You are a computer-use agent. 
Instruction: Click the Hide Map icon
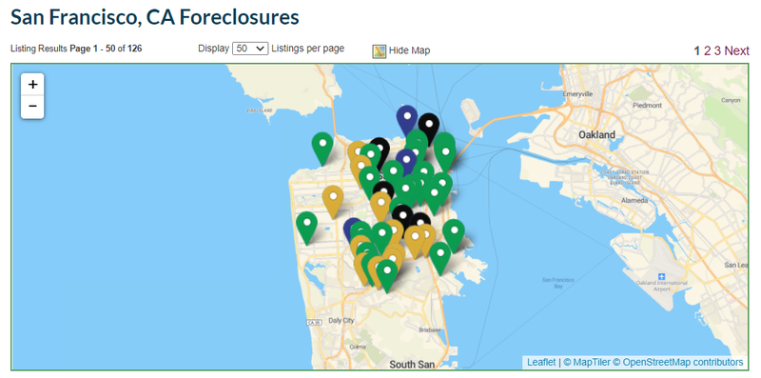[x=379, y=51]
